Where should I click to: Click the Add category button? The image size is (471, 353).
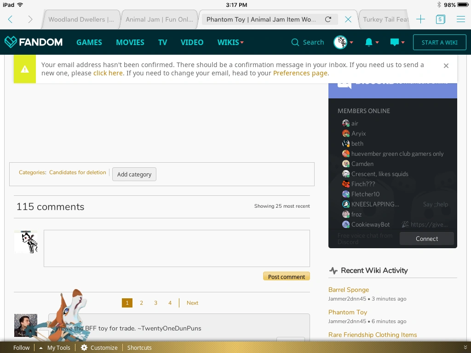coord(134,174)
